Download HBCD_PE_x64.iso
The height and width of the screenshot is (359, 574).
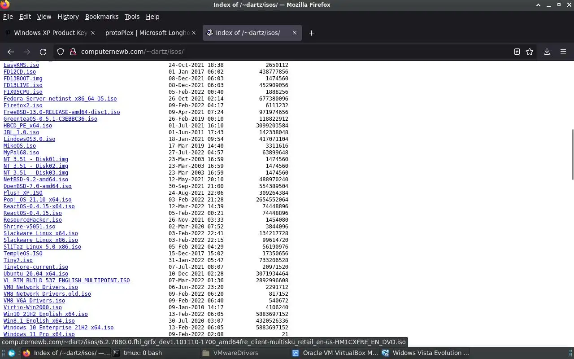(28, 126)
